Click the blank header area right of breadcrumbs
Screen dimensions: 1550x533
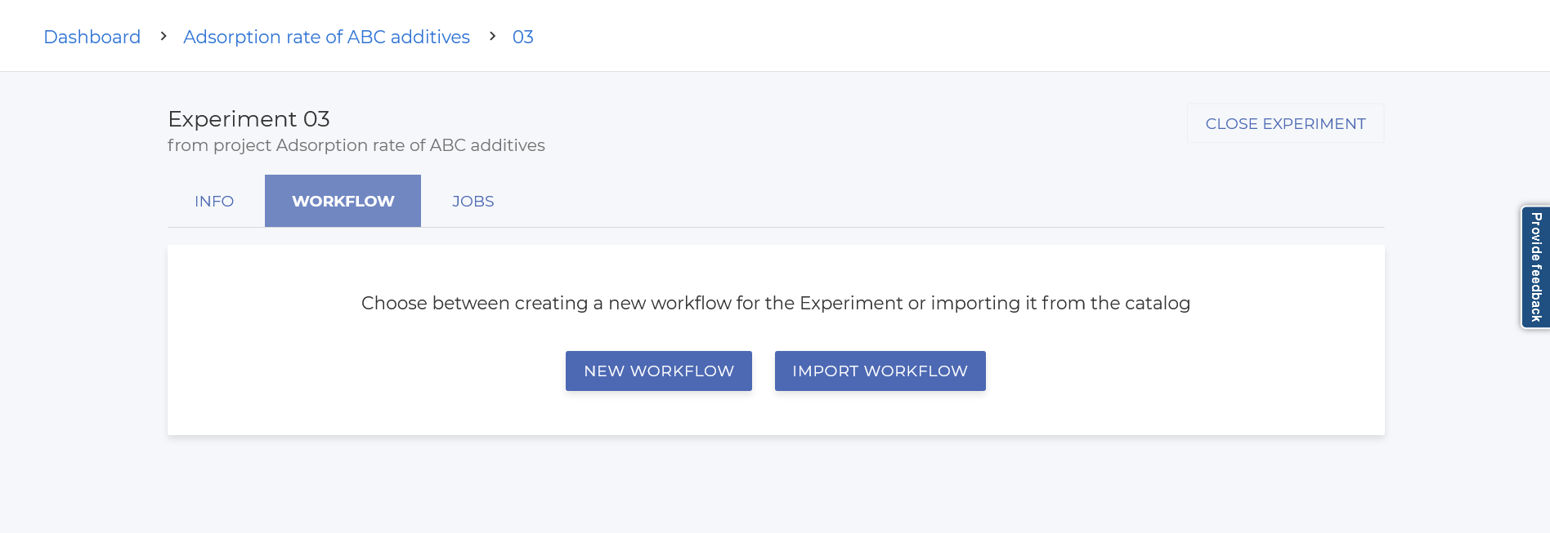(981, 36)
